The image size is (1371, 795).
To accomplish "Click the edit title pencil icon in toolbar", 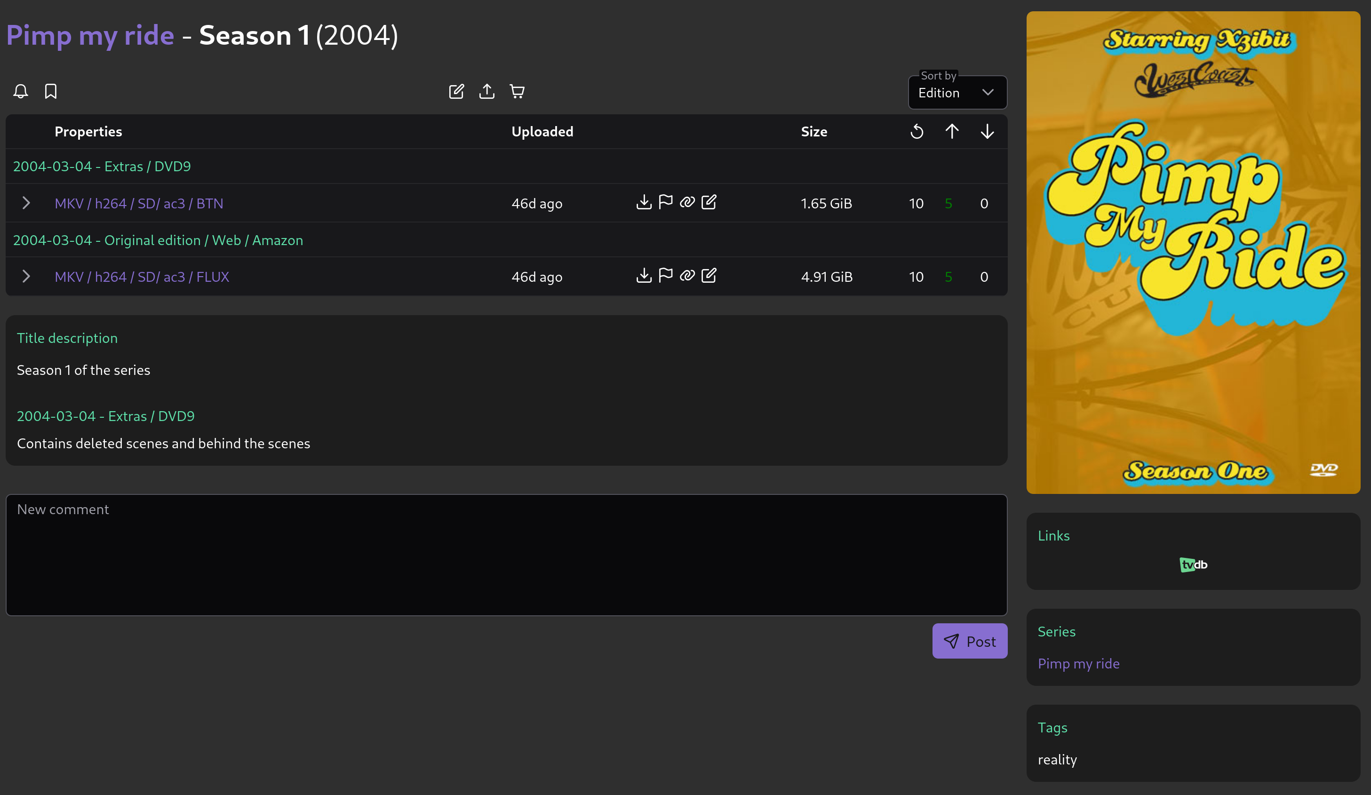I will (456, 91).
